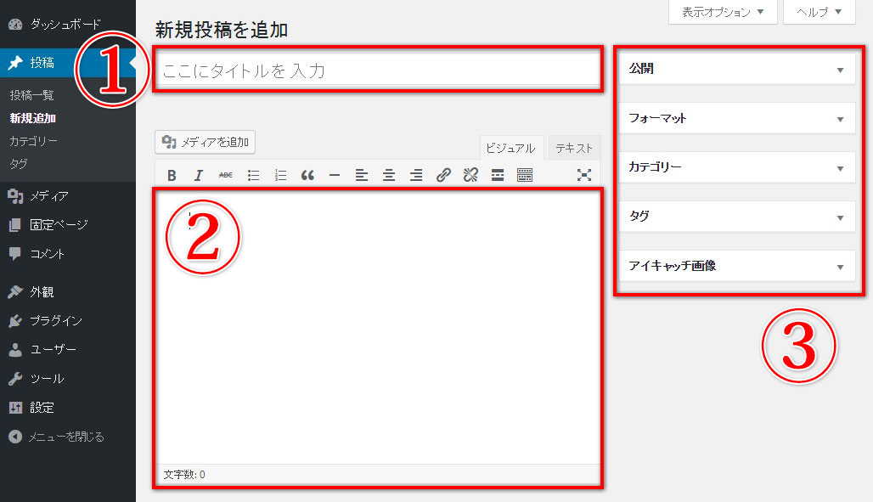Set center text alignment
The height and width of the screenshot is (502, 873).
coord(389,174)
